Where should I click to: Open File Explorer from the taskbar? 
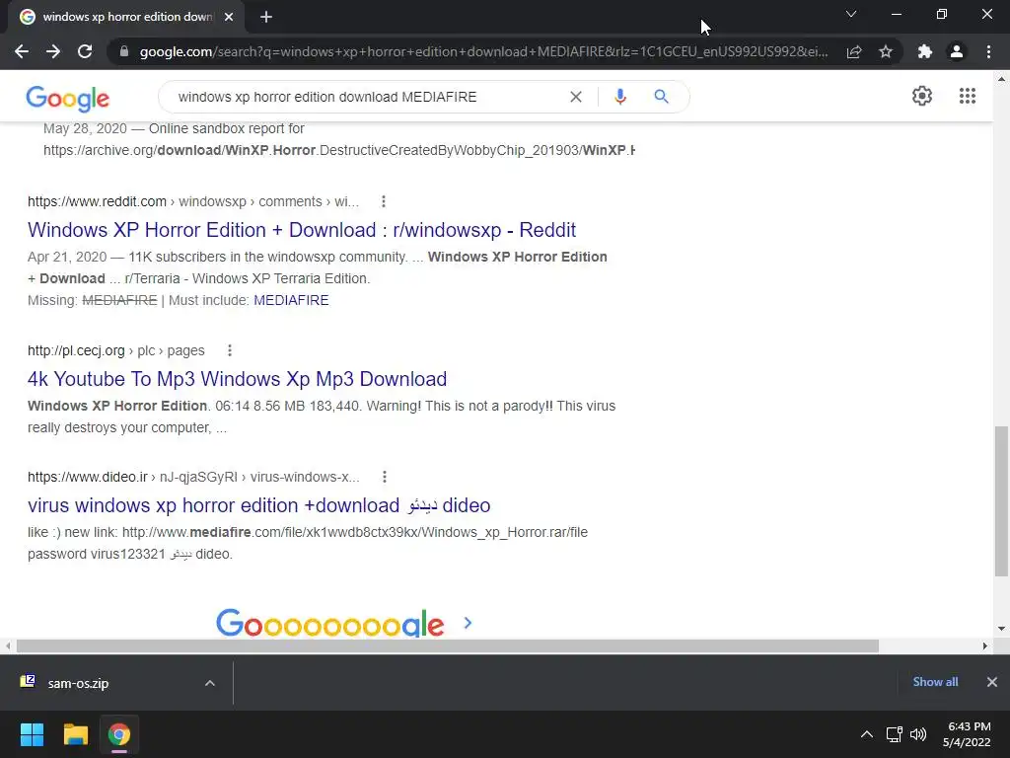[x=75, y=734]
